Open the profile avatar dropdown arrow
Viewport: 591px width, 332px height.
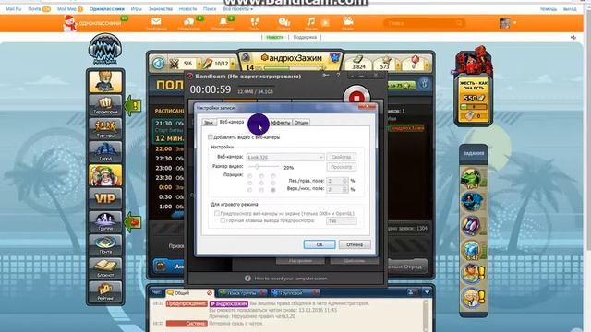tap(514, 23)
